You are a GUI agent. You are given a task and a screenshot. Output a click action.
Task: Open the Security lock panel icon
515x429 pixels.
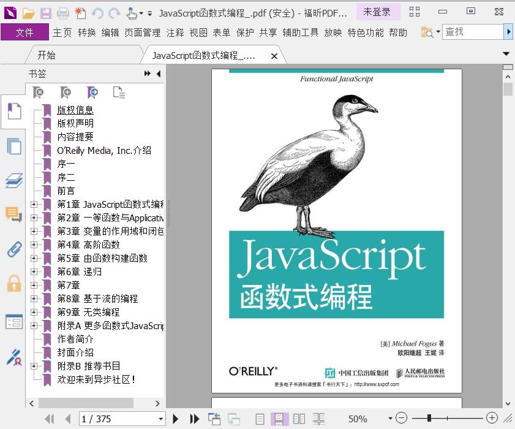14,283
